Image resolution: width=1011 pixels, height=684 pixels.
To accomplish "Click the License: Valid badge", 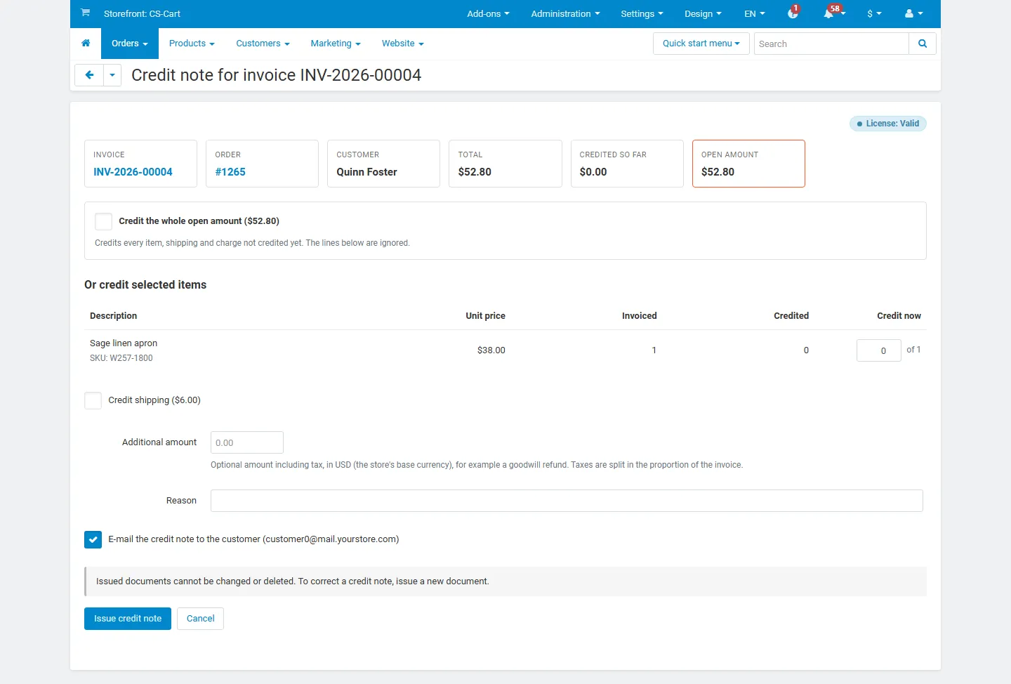I will 888,124.
